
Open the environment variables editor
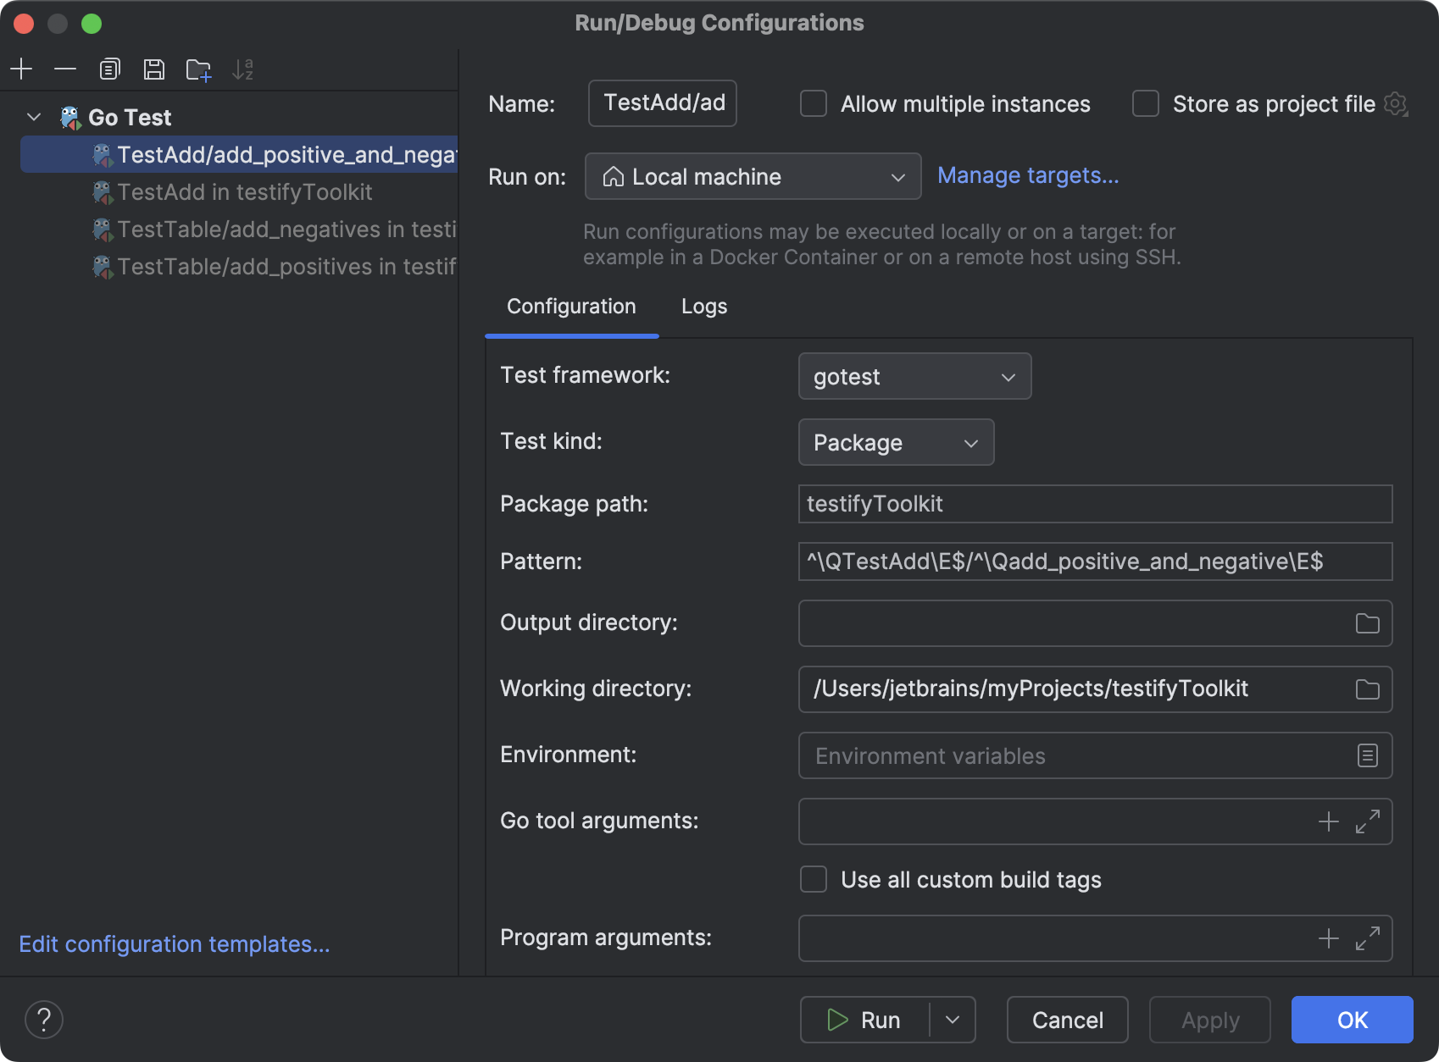pos(1367,755)
